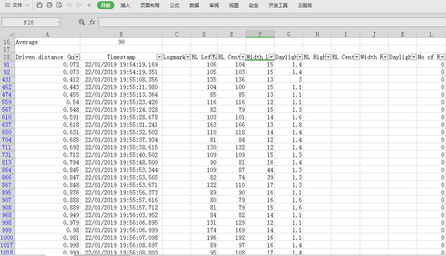Click the magnifier icon beside fx

pos(82,22)
